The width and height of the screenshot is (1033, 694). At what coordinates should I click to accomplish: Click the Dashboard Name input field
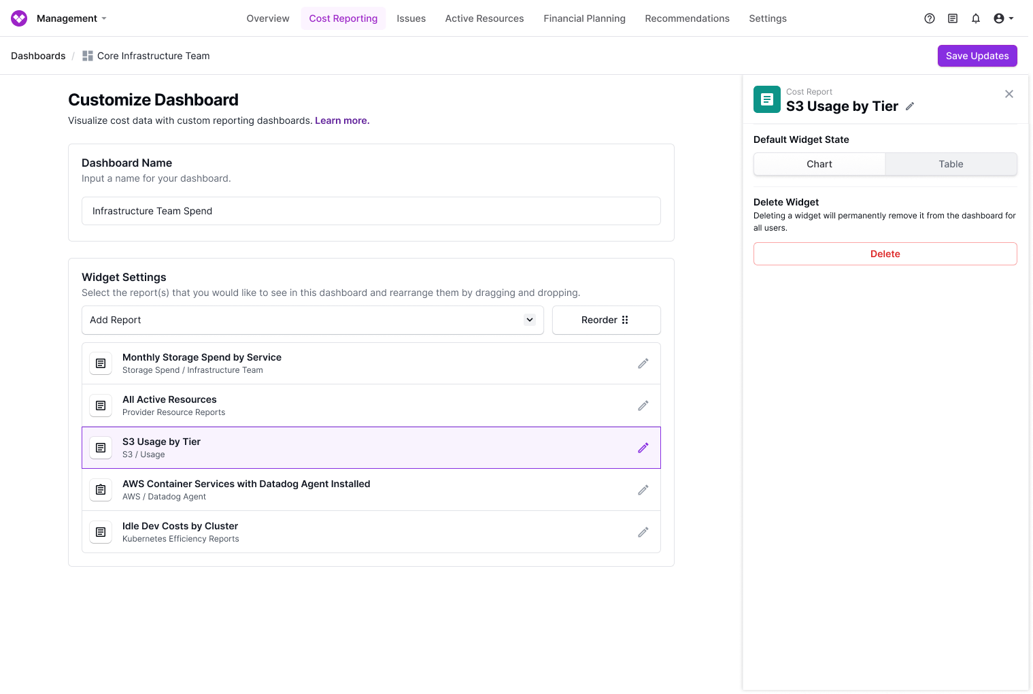[x=371, y=211]
